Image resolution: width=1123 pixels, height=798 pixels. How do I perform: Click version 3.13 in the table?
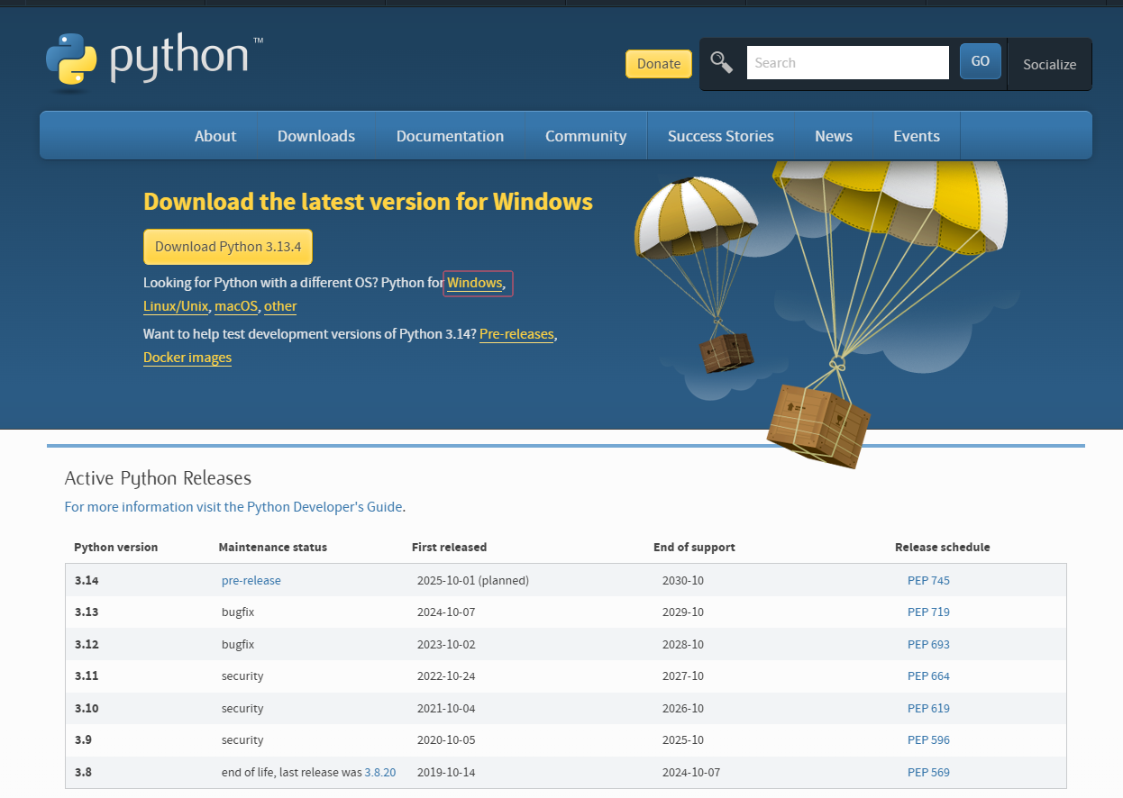[87, 612]
